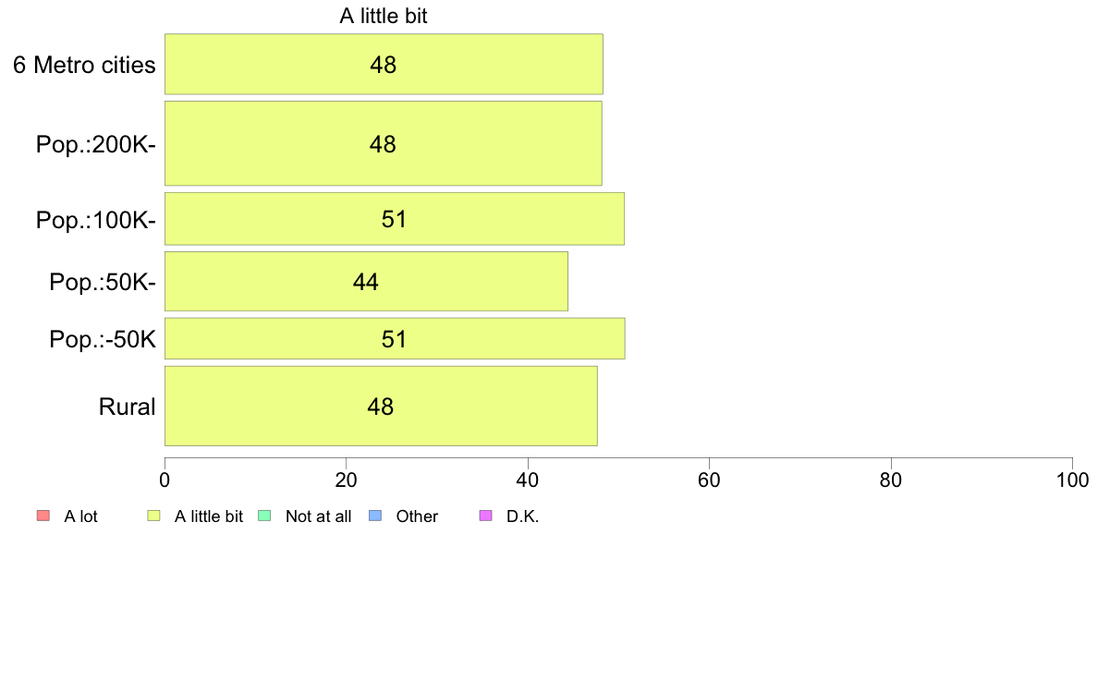Click the yellow 'A little bit' legend swatch
Screen dimensions: 1098x680
(x=153, y=516)
